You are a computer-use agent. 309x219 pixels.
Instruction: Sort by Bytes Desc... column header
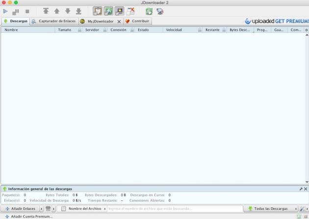pyautogui.click(x=240, y=30)
